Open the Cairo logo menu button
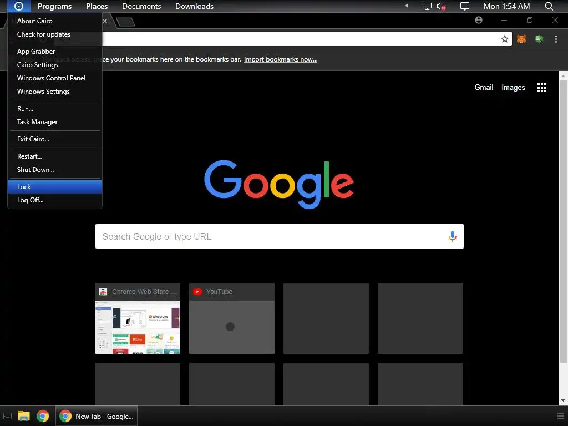The height and width of the screenshot is (426, 568). point(18,6)
